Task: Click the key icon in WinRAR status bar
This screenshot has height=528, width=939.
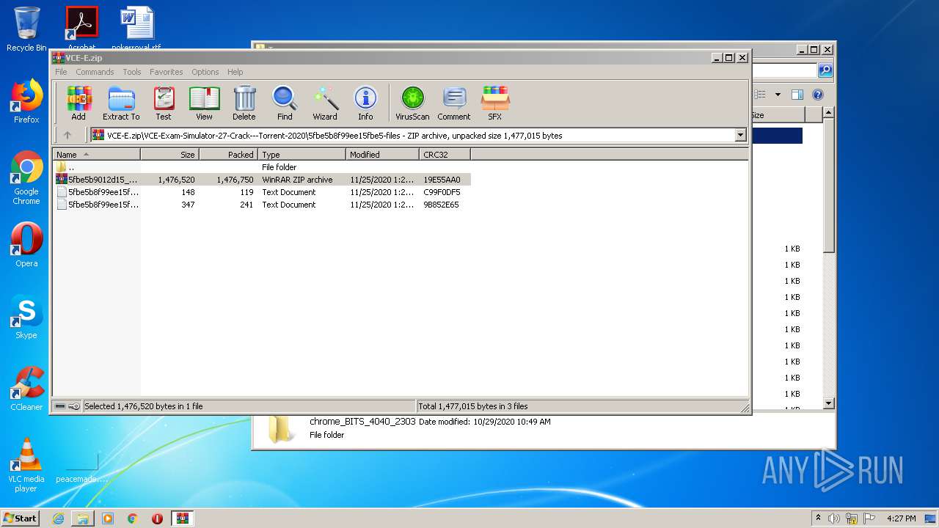Action: (x=74, y=406)
